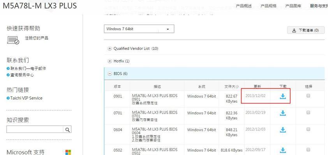Click the Microsoft logo icon

tap(68, 152)
